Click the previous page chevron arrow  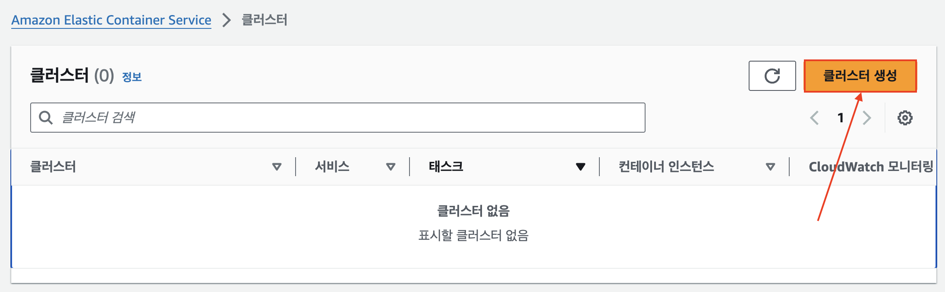pos(814,117)
